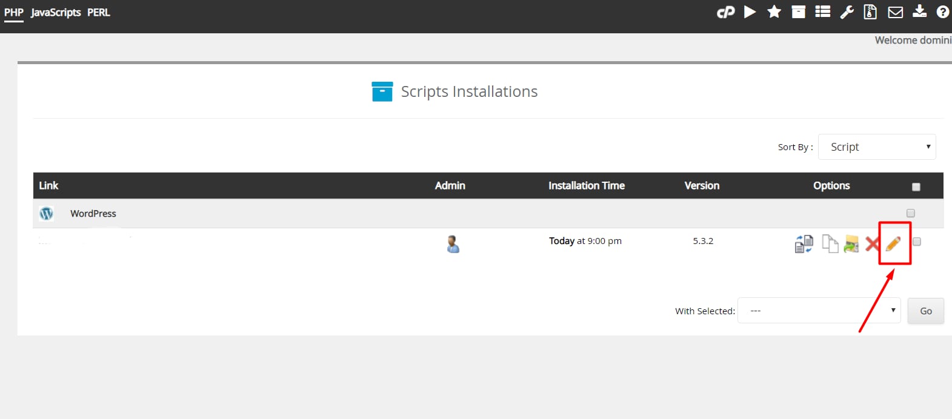Switch to the JavaScripts tab
The image size is (952, 419).
(56, 13)
